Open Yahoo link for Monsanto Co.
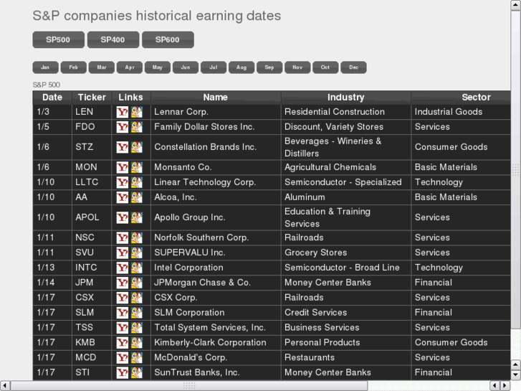This screenshot has height=391, width=521. tap(123, 167)
